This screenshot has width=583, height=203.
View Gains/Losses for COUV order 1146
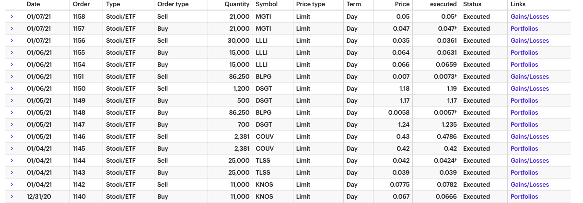[x=529, y=136]
